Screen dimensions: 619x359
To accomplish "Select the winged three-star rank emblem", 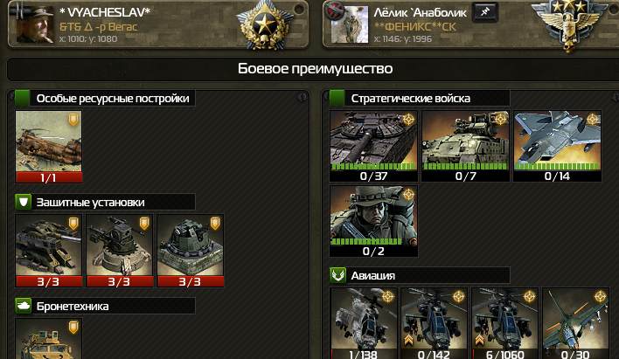I will pyautogui.click(x=569, y=25).
